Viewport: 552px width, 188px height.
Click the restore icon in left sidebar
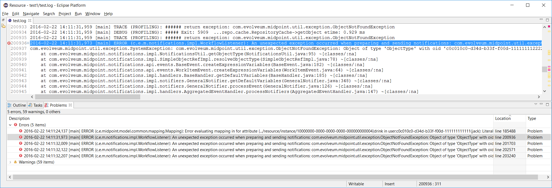pos(3,20)
